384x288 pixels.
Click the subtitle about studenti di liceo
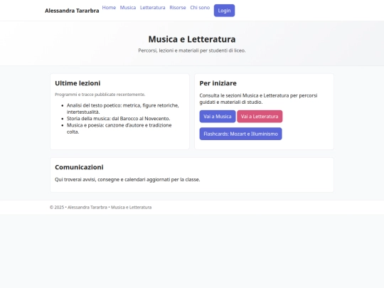click(x=192, y=50)
